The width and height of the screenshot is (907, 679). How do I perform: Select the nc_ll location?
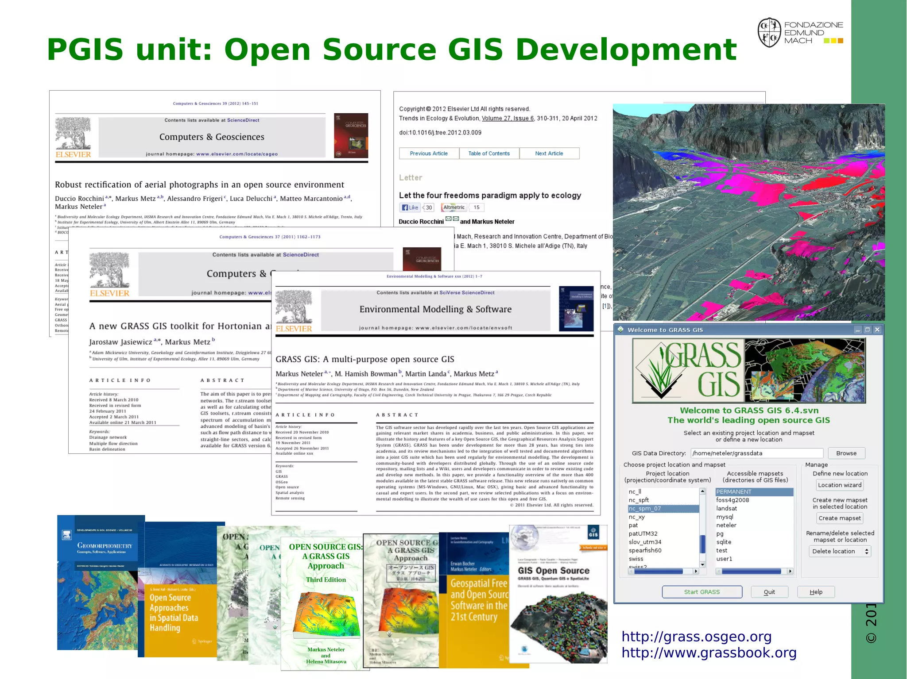click(x=663, y=491)
